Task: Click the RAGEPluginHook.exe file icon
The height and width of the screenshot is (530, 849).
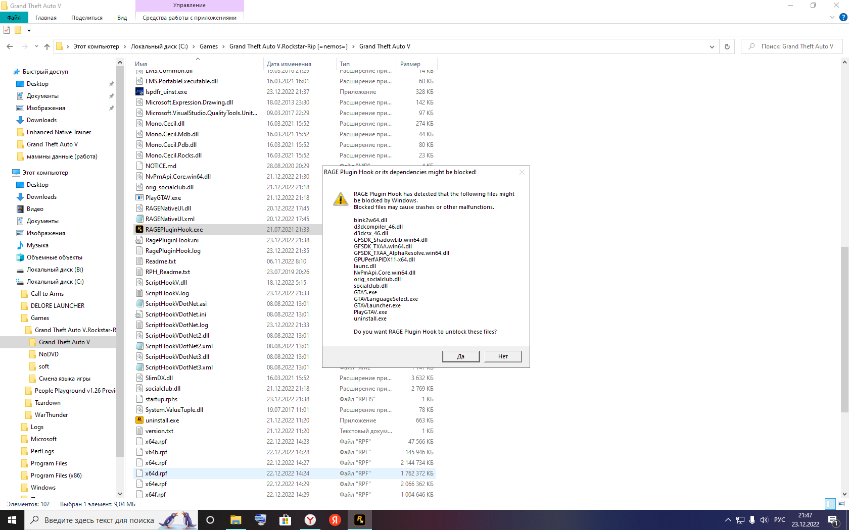Action: pos(139,229)
